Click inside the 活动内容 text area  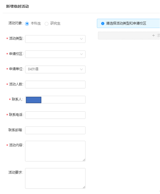point(55,151)
